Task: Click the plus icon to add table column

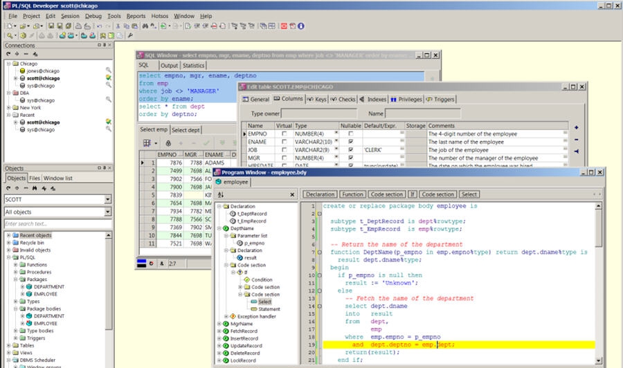Action: click(x=577, y=127)
